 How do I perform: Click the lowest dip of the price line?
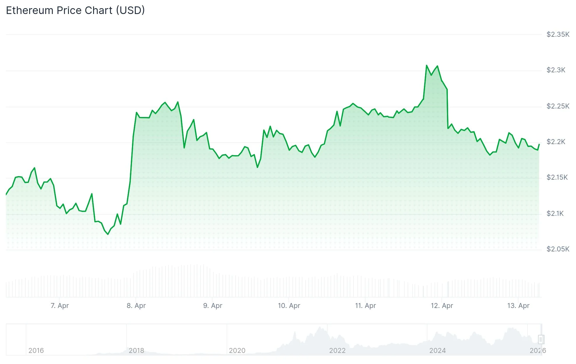coord(108,234)
